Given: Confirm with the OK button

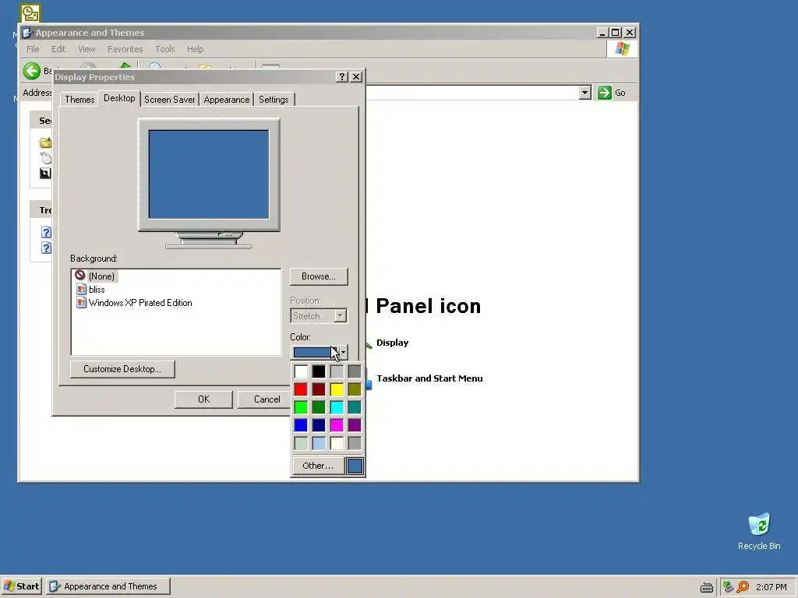Looking at the screenshot, I should [203, 399].
